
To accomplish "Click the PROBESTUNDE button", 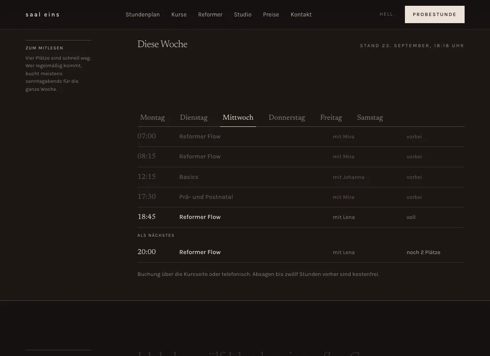I will (x=435, y=14).
